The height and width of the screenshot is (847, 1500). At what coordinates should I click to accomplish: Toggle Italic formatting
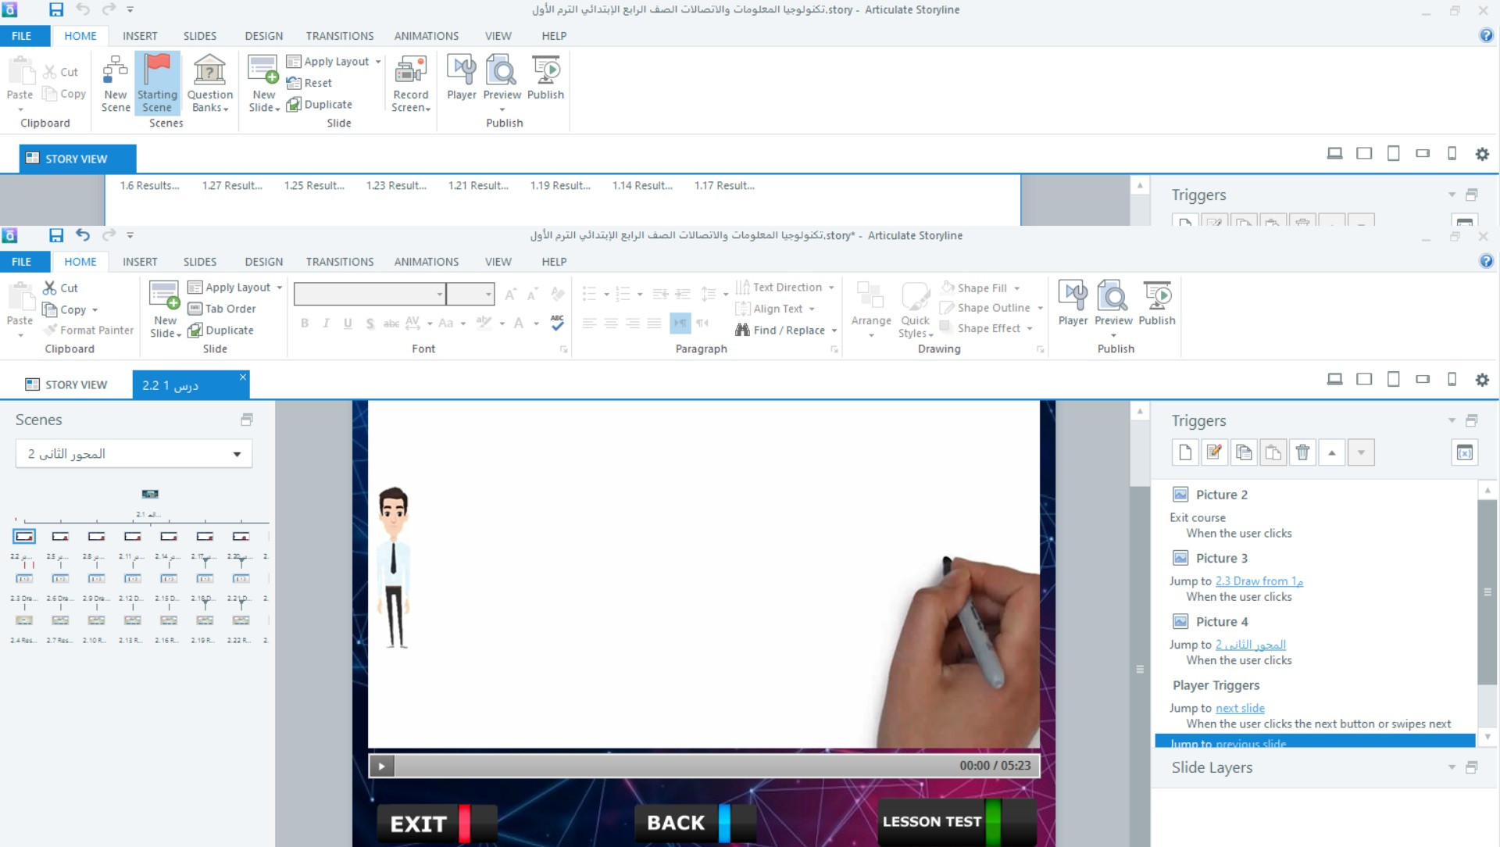(326, 323)
